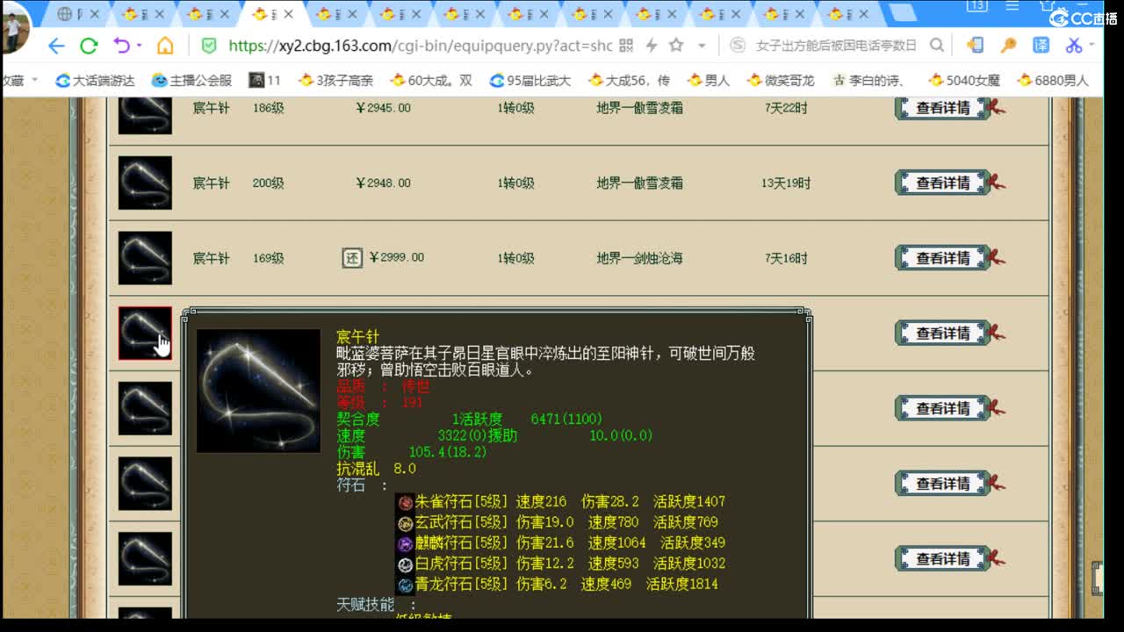Click the green security shield in address bar

[209, 46]
